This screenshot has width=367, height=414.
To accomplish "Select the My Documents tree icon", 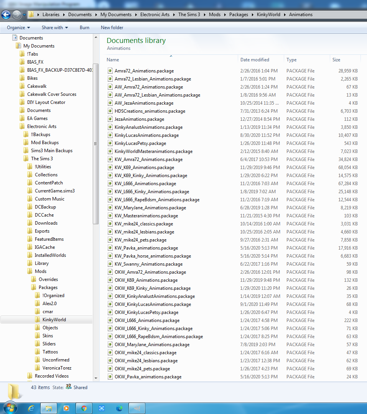I will click(18, 46).
